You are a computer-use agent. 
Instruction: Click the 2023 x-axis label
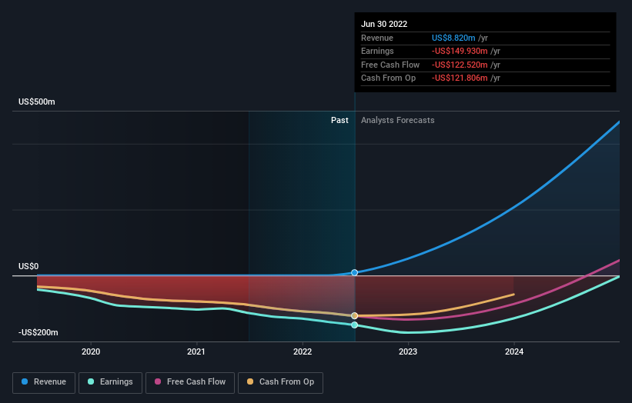coord(408,351)
